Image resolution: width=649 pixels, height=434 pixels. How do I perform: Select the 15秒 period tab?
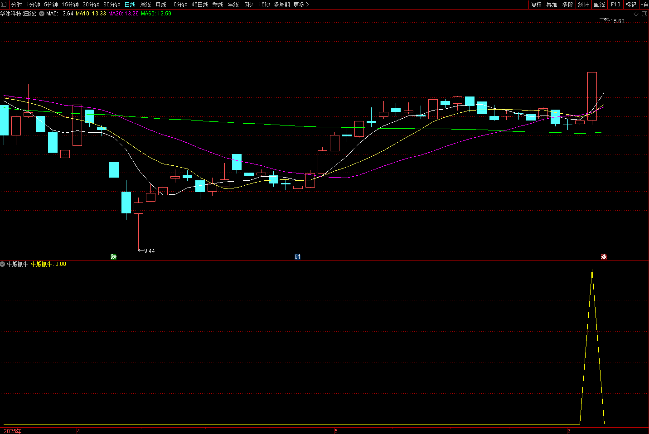[x=264, y=5]
